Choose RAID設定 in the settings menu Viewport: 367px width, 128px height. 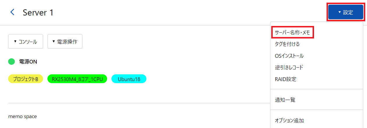[285, 79]
